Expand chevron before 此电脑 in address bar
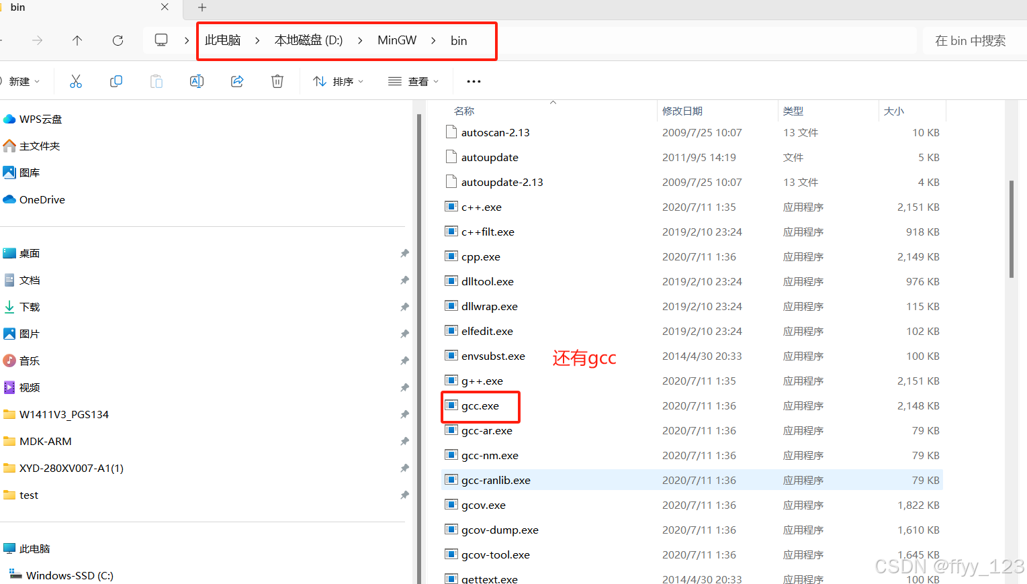 pos(187,40)
